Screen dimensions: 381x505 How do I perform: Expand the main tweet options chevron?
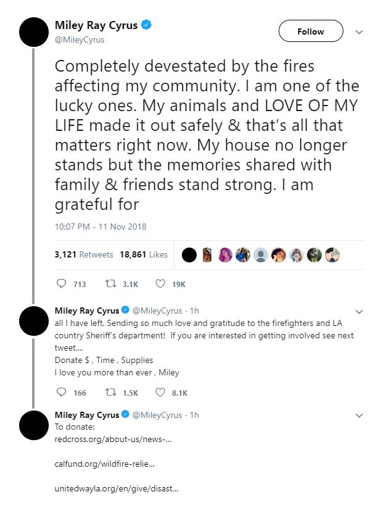tap(359, 31)
